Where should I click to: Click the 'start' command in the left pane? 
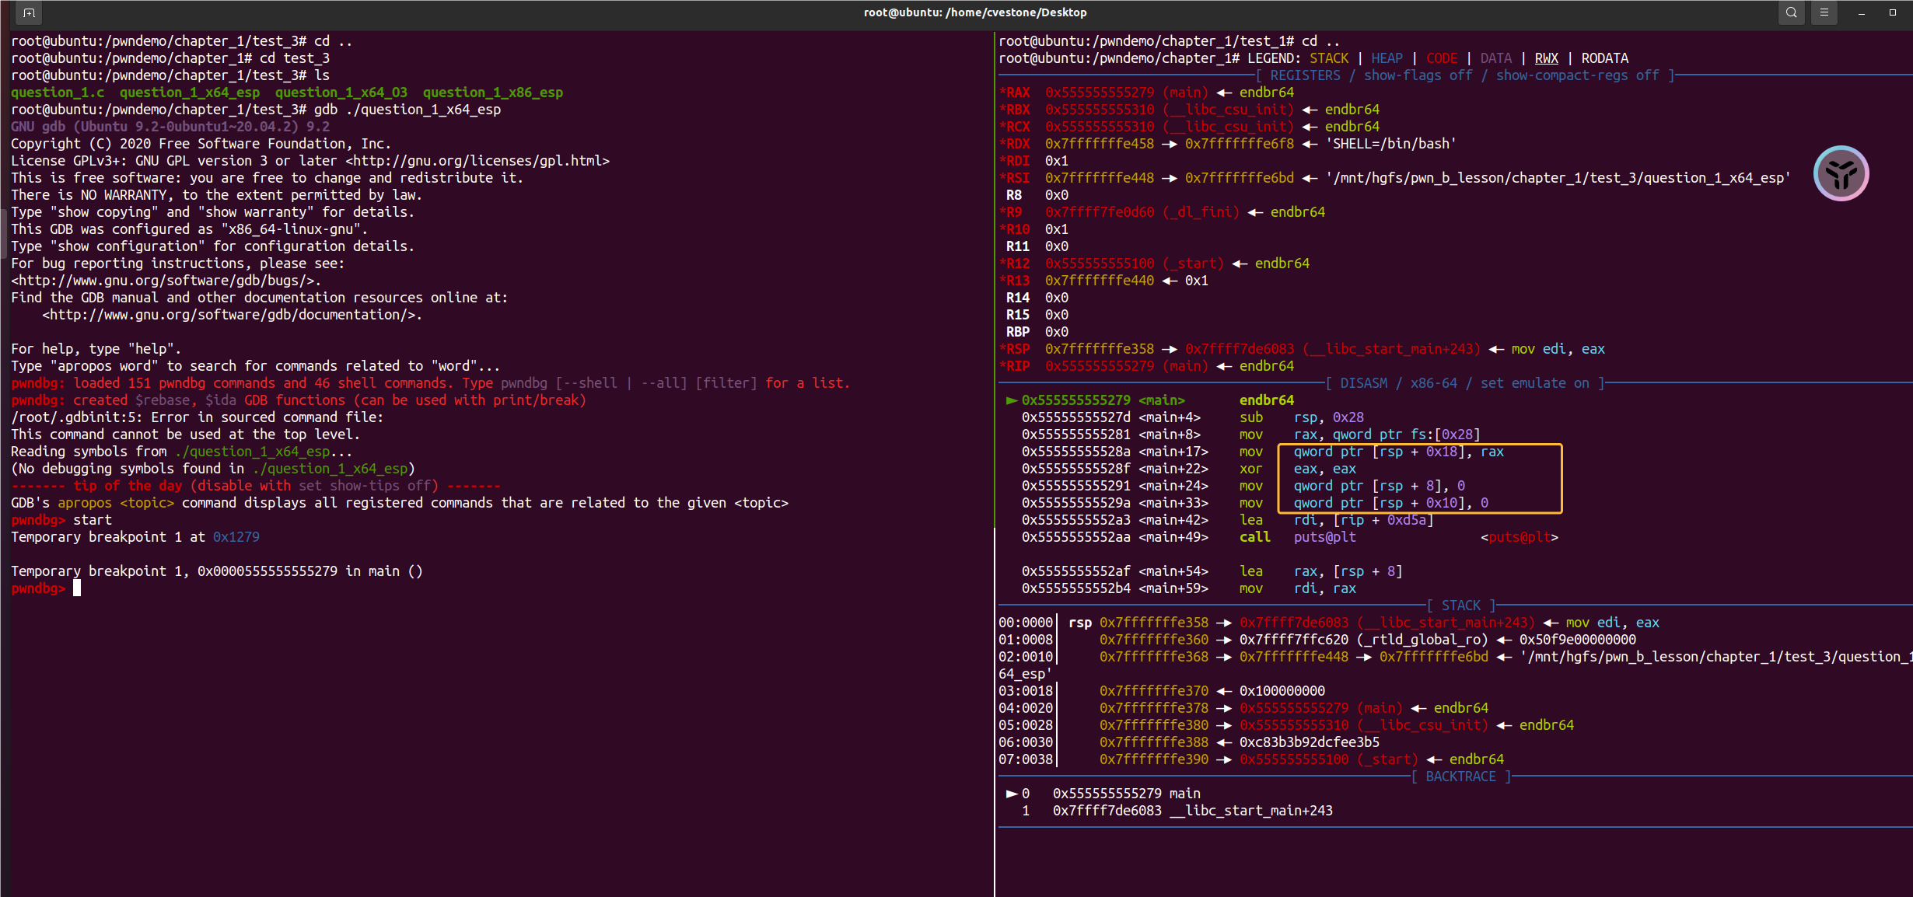coord(93,520)
